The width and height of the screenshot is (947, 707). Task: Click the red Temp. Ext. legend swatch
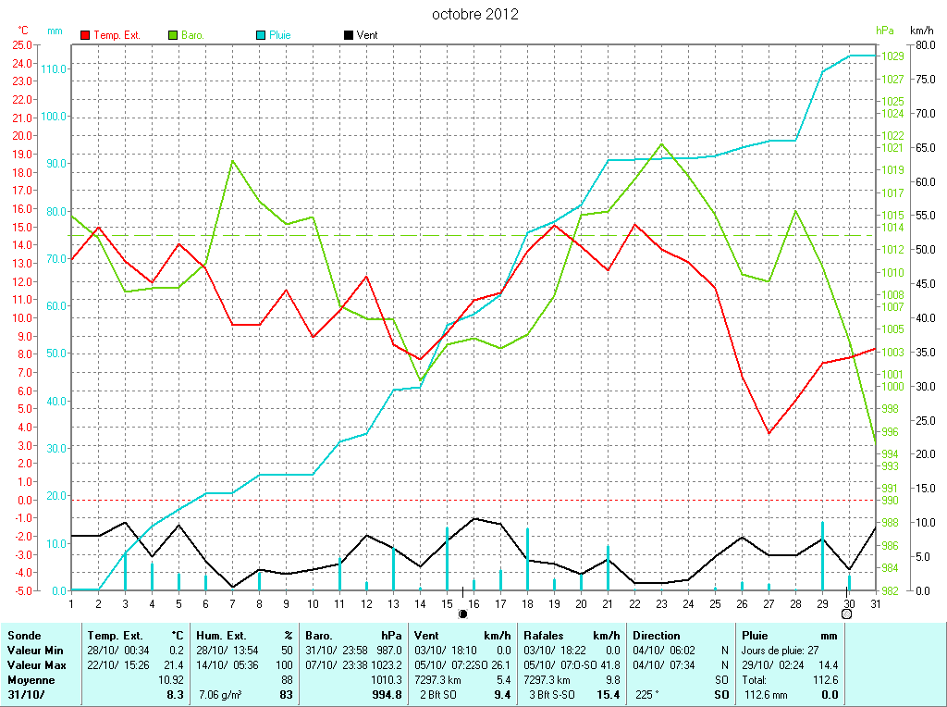click(x=86, y=35)
